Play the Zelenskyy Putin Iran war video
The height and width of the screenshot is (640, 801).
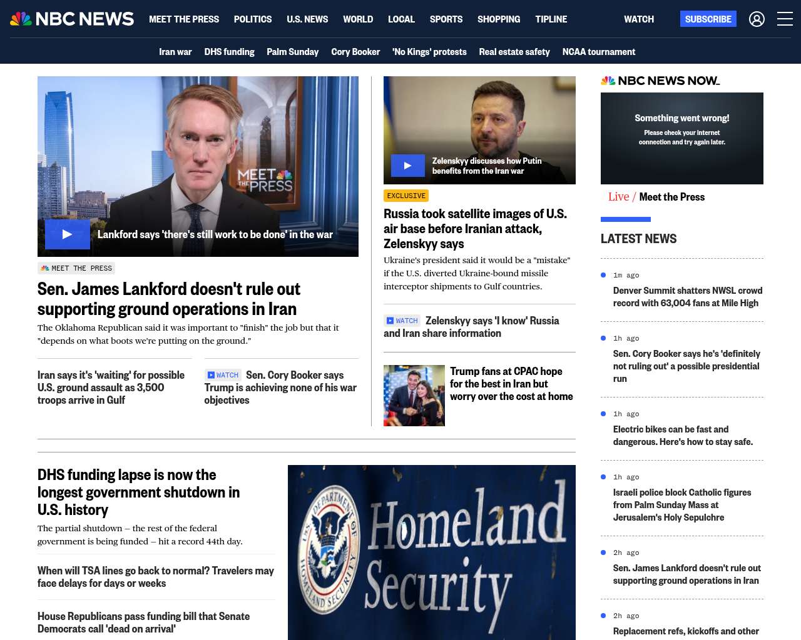coord(407,166)
